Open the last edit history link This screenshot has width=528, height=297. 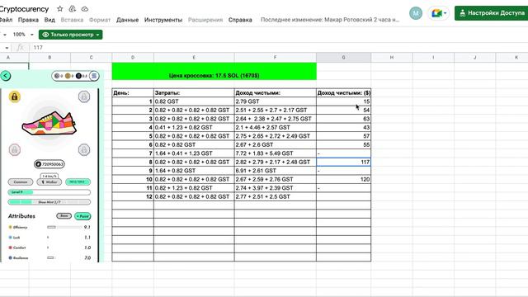(x=330, y=20)
